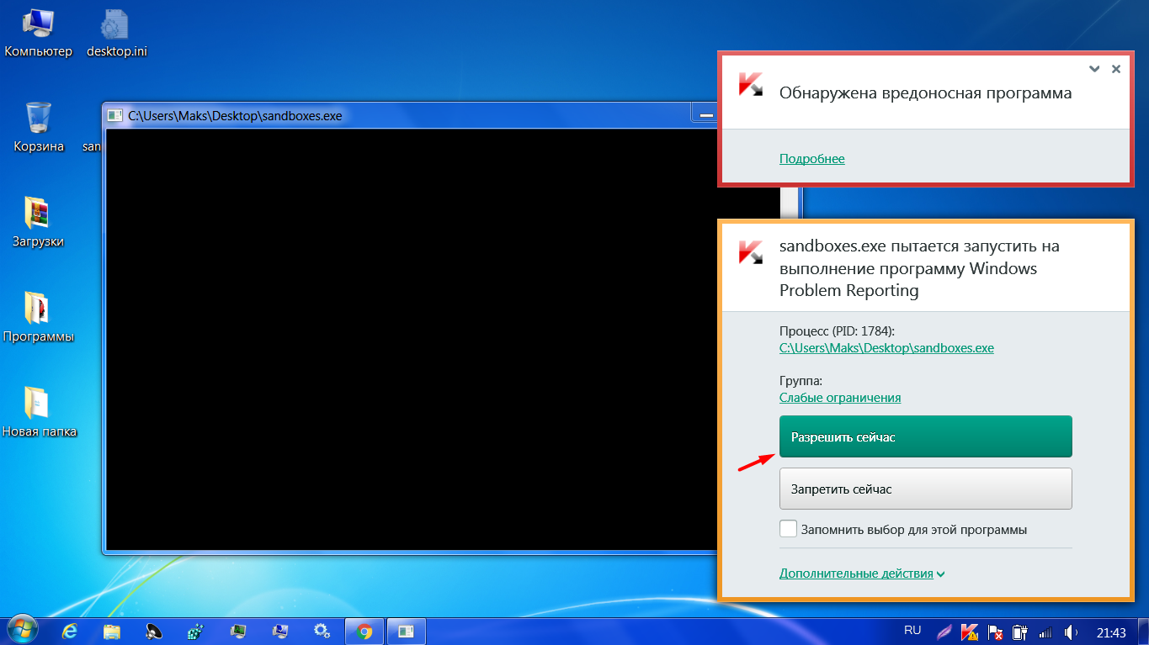Click the gears settings icon in the taskbar
Viewport: 1149px width, 645px height.
coord(321,631)
